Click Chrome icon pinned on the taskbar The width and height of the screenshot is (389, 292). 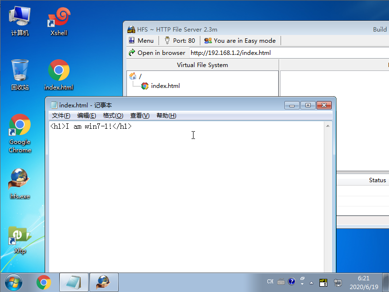coord(44,282)
